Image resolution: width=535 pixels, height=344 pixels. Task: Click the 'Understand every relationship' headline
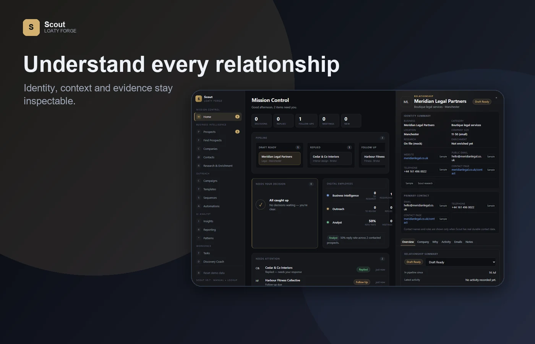[182, 64]
